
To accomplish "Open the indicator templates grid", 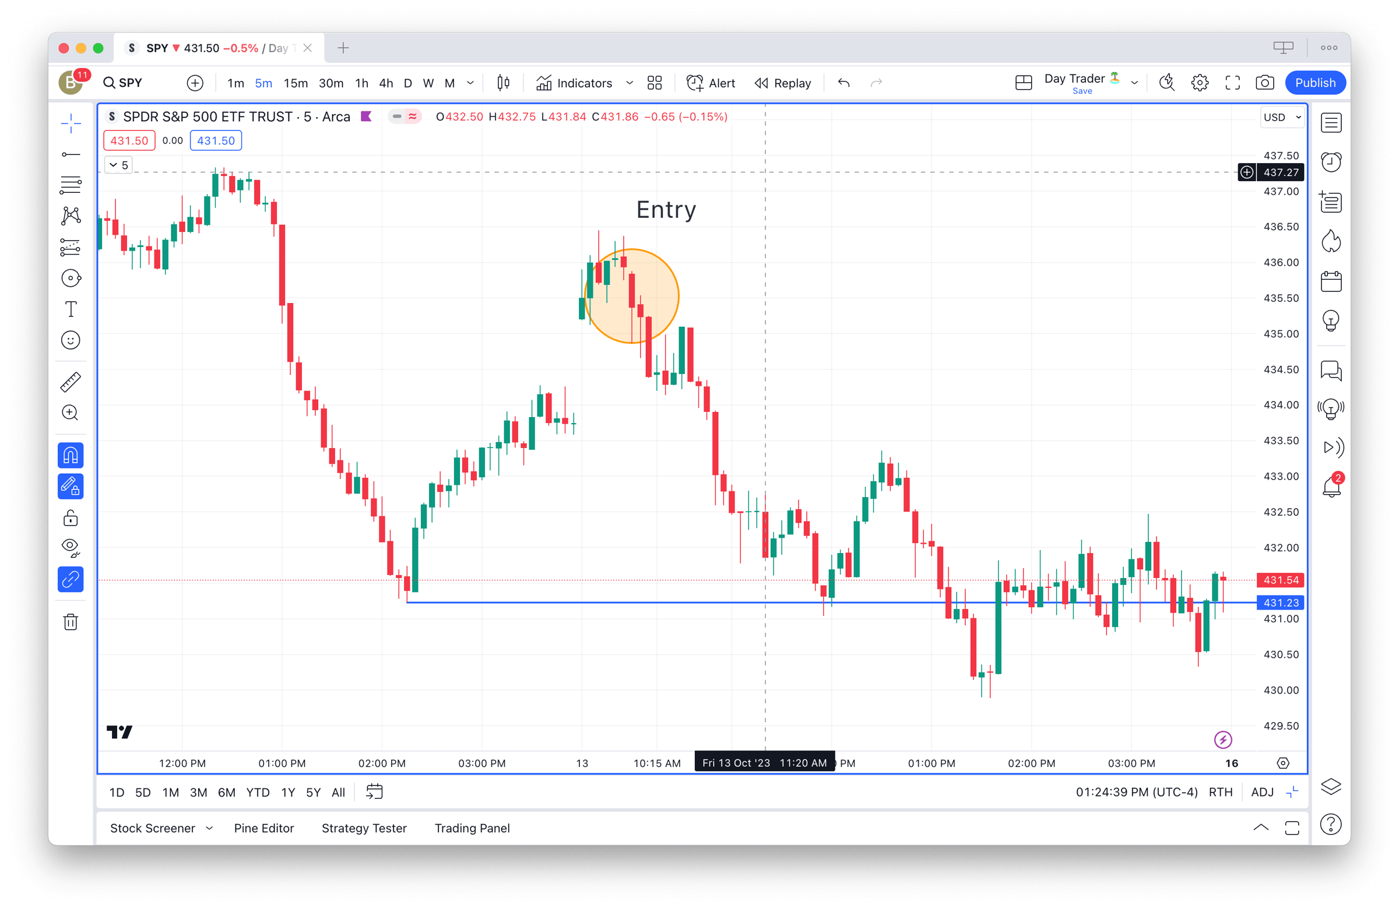I will (x=654, y=83).
